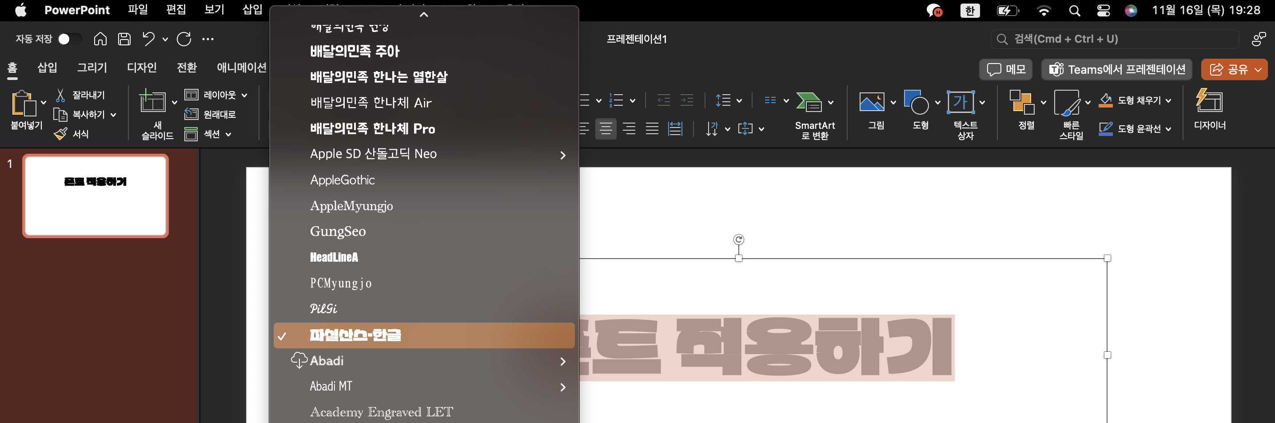Open the more options ellipsis in quick toolbar
This screenshot has height=423, width=1275.
click(208, 39)
